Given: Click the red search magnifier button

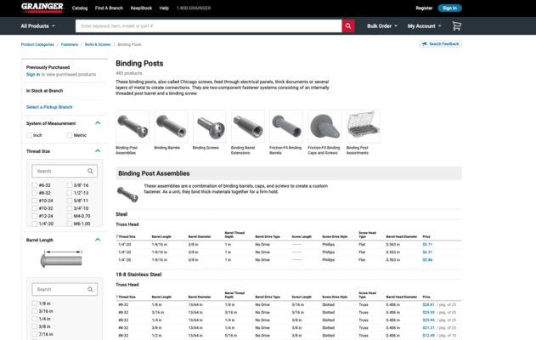Looking at the screenshot, I should click(348, 26).
